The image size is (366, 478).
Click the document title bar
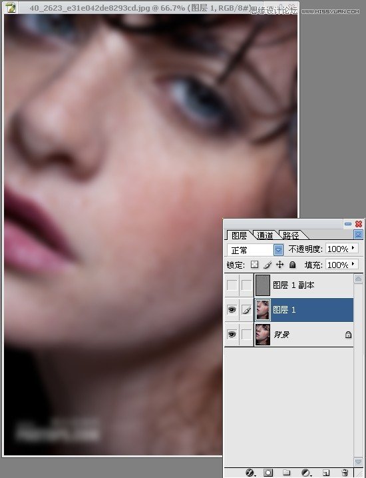click(x=151, y=7)
